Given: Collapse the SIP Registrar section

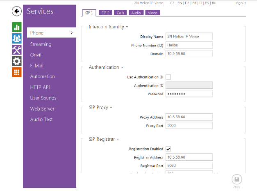Looking at the screenshot, I should coord(104,139).
